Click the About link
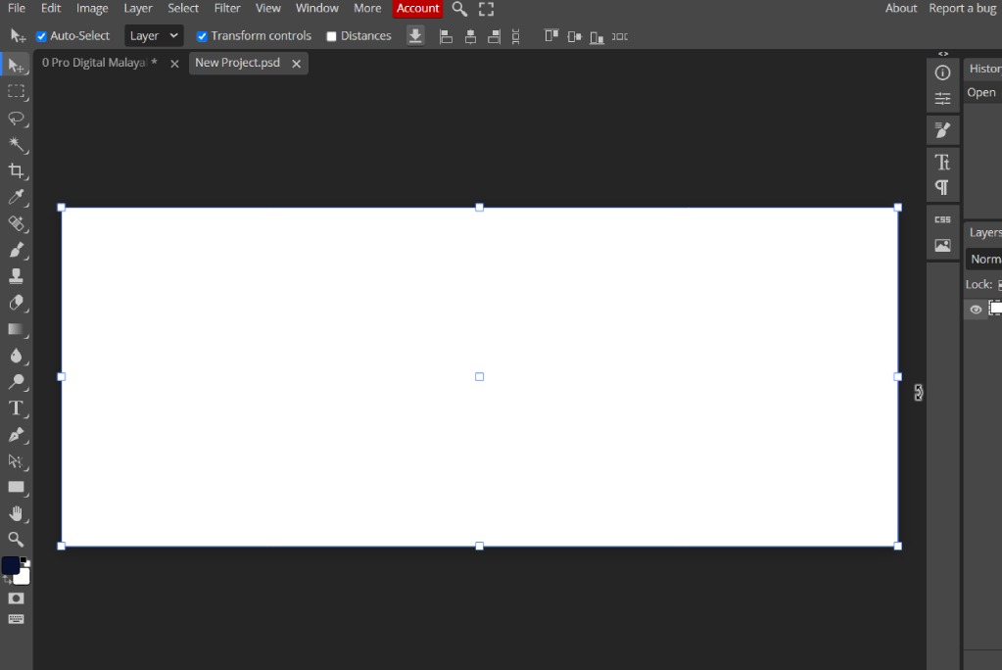Viewport: 1002px width, 670px height. pos(901,8)
